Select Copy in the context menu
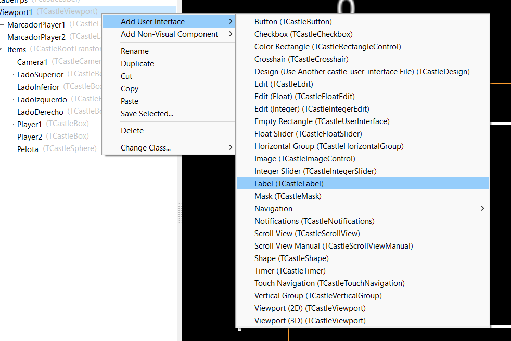511x341 pixels. coord(169,89)
